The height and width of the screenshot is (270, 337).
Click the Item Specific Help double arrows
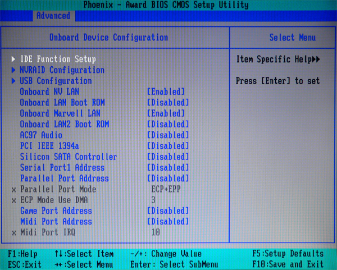tap(316, 60)
